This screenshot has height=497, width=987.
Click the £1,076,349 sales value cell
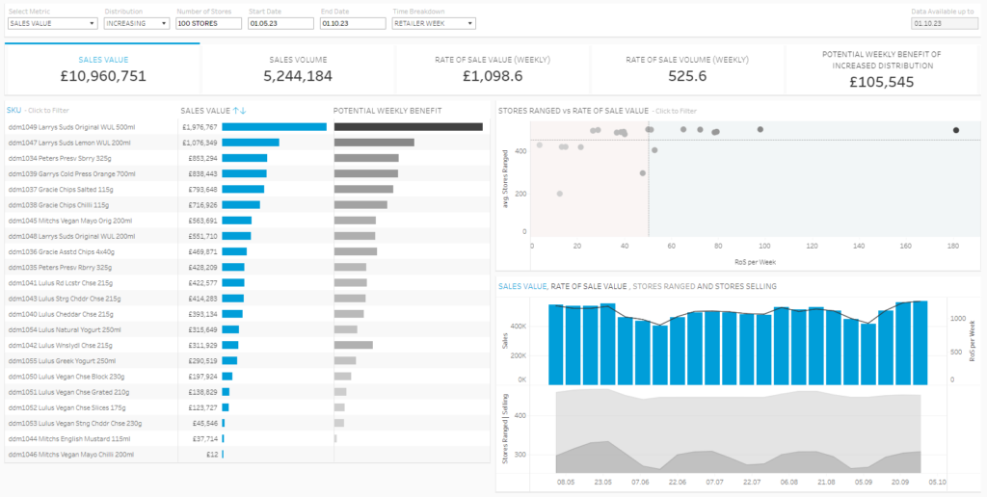200,143
